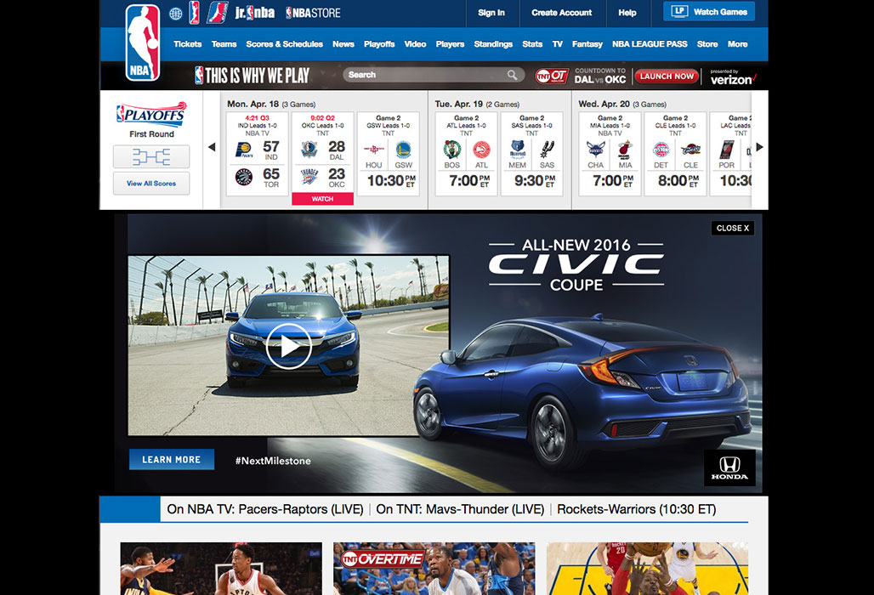Click the Cleveland Cavaliers logo
This screenshot has width=874, height=595.
(690, 150)
